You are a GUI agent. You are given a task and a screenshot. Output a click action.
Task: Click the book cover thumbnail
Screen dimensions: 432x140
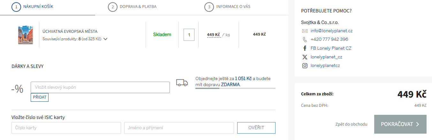click(26, 35)
